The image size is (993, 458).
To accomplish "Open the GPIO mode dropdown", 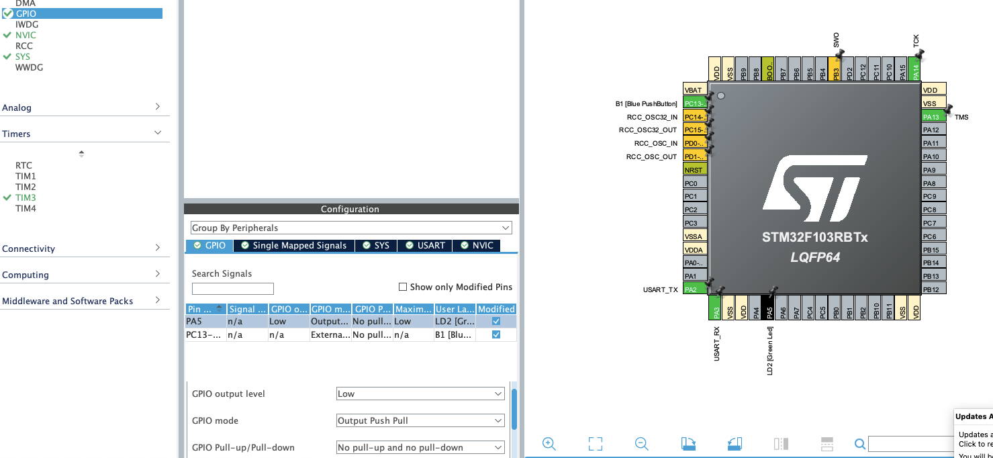I will [x=420, y=420].
